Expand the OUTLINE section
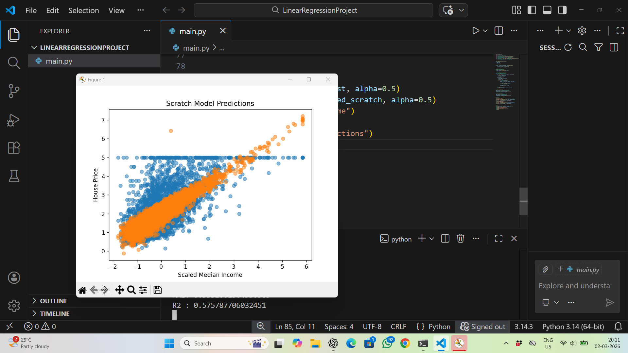This screenshot has height=353, width=628. 54,301
